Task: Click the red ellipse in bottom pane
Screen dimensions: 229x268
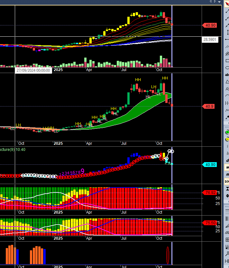Action: coord(168,255)
